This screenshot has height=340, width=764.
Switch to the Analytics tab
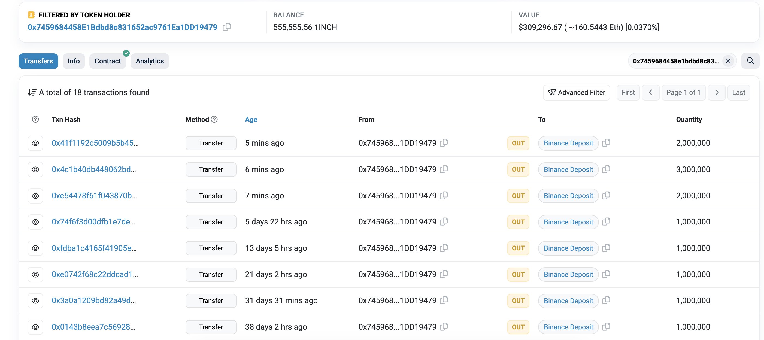[x=150, y=61]
